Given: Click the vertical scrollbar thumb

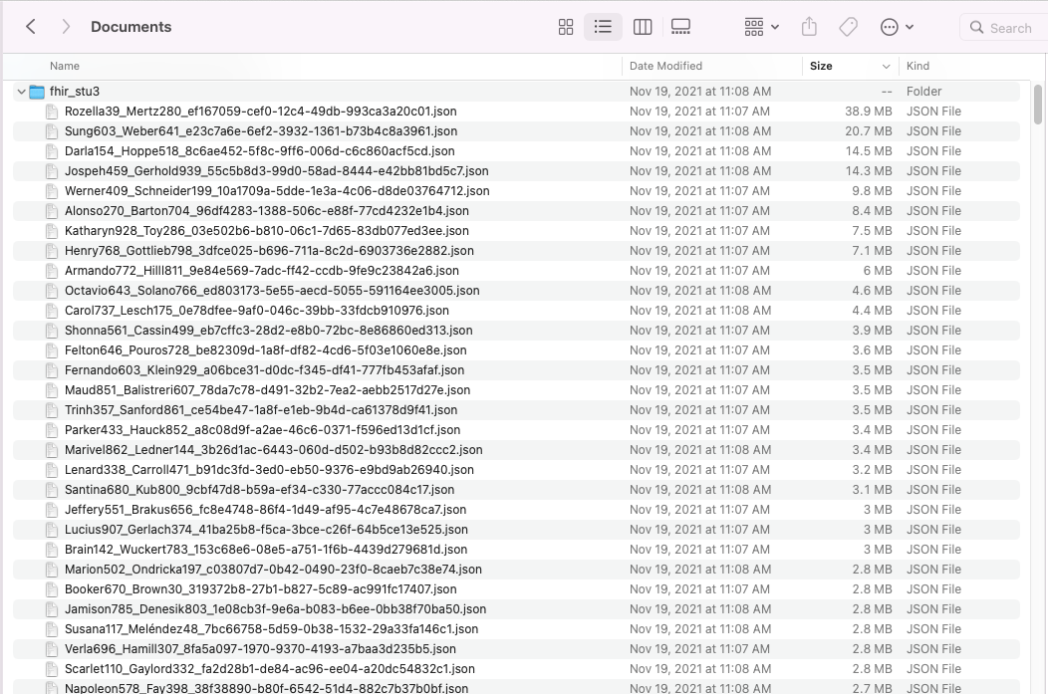Looking at the screenshot, I should (1038, 105).
